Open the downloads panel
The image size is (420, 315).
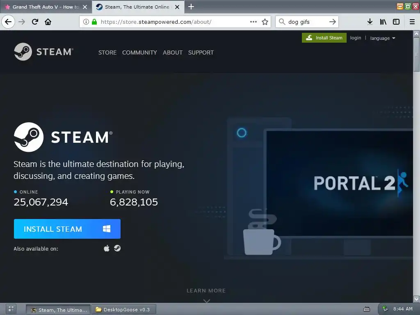pos(370,22)
